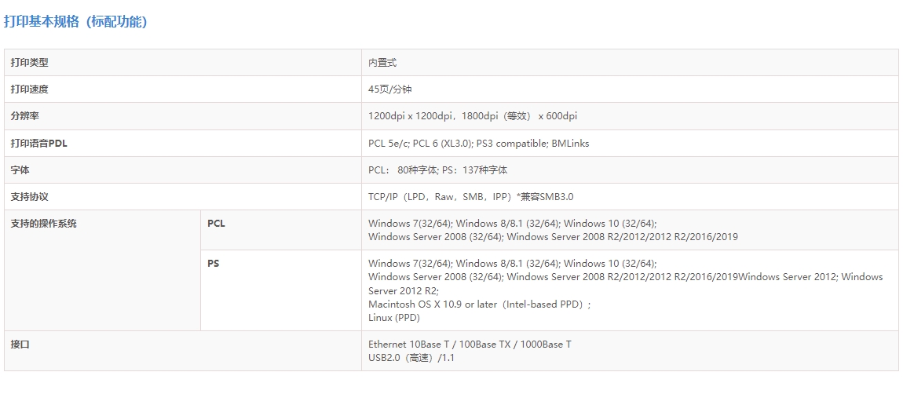Click the bold PCL sub-row label
This screenshot has width=903, height=412.
[x=216, y=224]
